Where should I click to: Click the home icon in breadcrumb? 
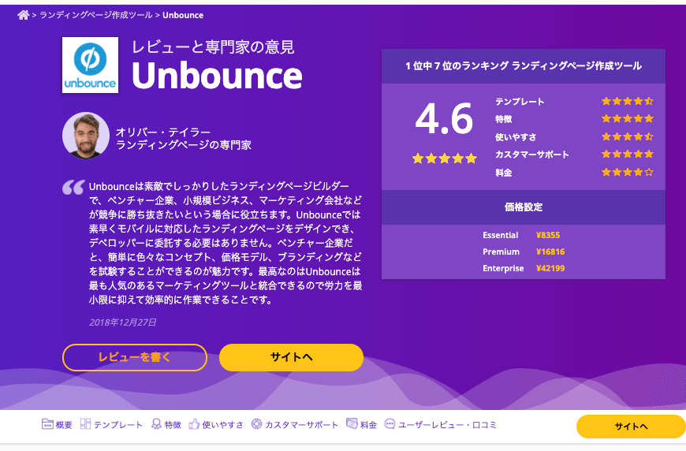tap(23, 15)
